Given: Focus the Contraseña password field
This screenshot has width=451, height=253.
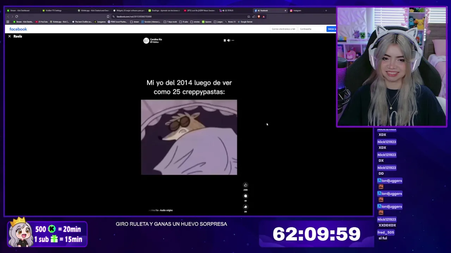Looking at the screenshot, I should click(x=311, y=29).
